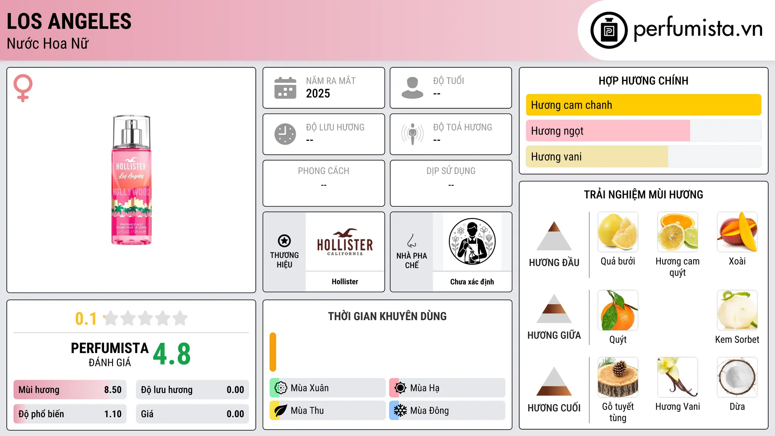
Task: Click the sun icon for Mùa Hạ
Action: (400, 388)
